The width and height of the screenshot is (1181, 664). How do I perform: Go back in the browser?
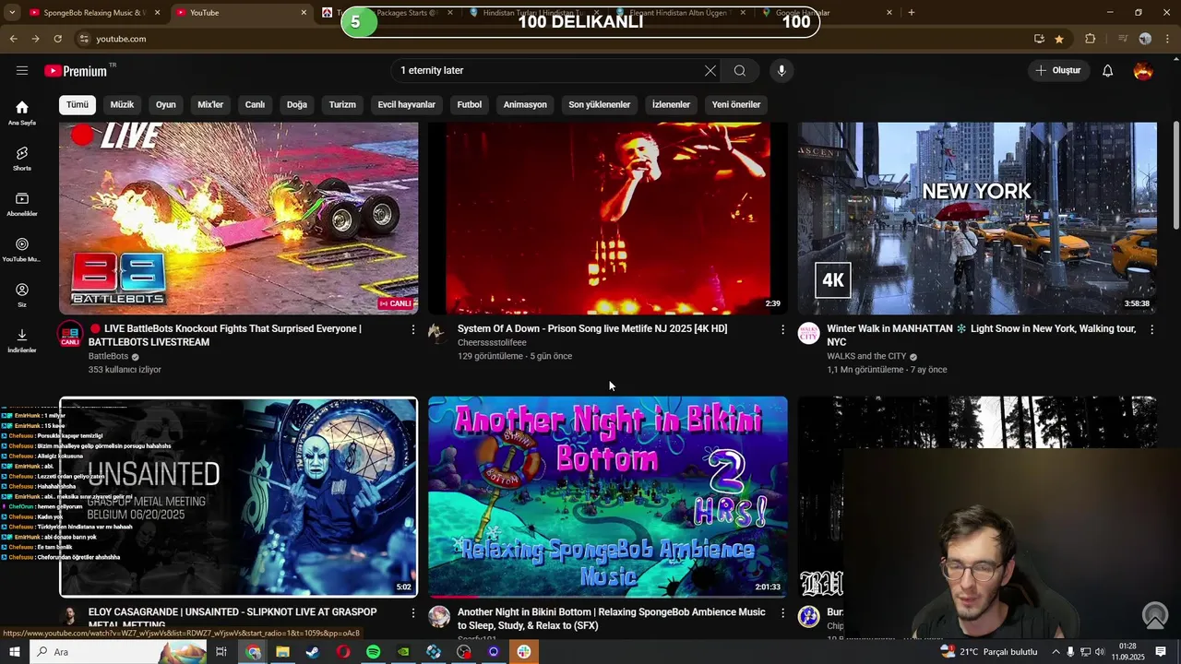point(13,39)
